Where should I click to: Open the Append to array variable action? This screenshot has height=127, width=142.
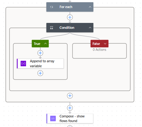coord(40,63)
